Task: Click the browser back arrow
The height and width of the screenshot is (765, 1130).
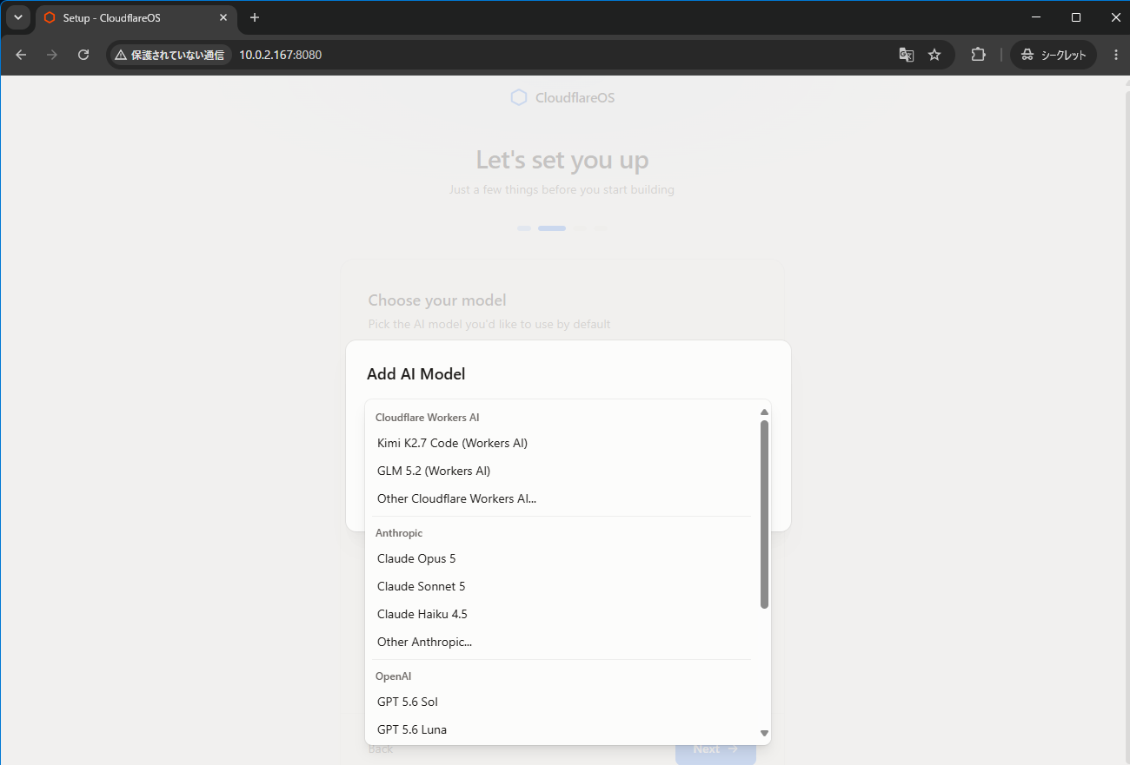Action: 21,55
